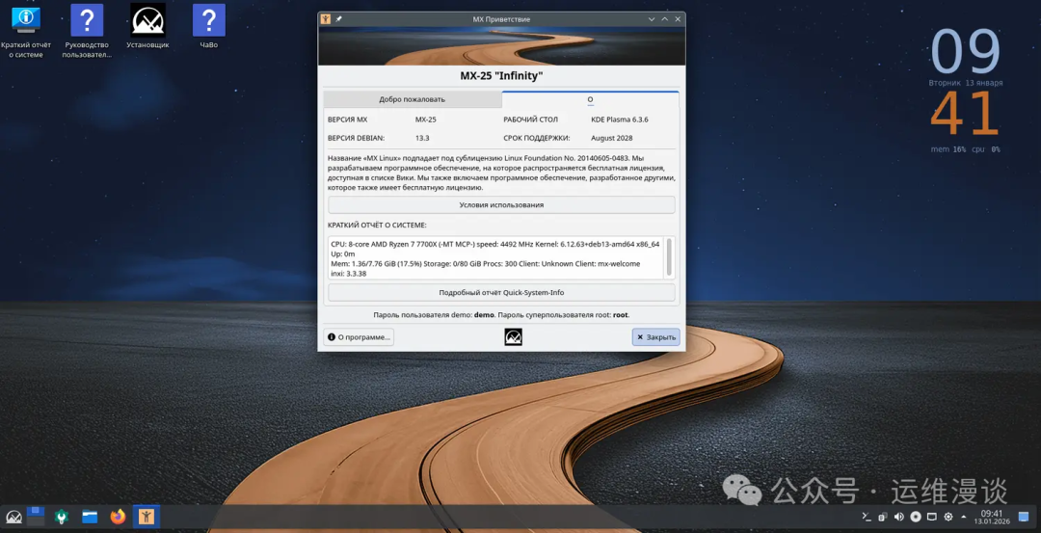
Task: Close the window using the title bar X
Action: (x=678, y=19)
